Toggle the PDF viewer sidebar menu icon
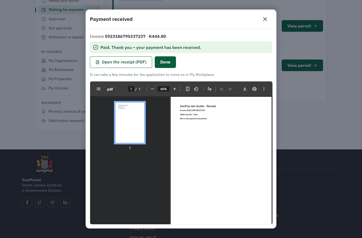 tap(99, 89)
